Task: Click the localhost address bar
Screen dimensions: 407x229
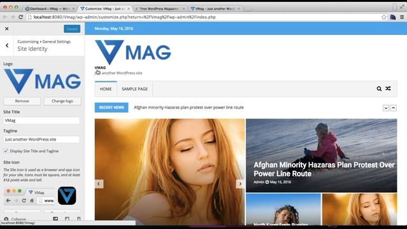Action: 202,17
